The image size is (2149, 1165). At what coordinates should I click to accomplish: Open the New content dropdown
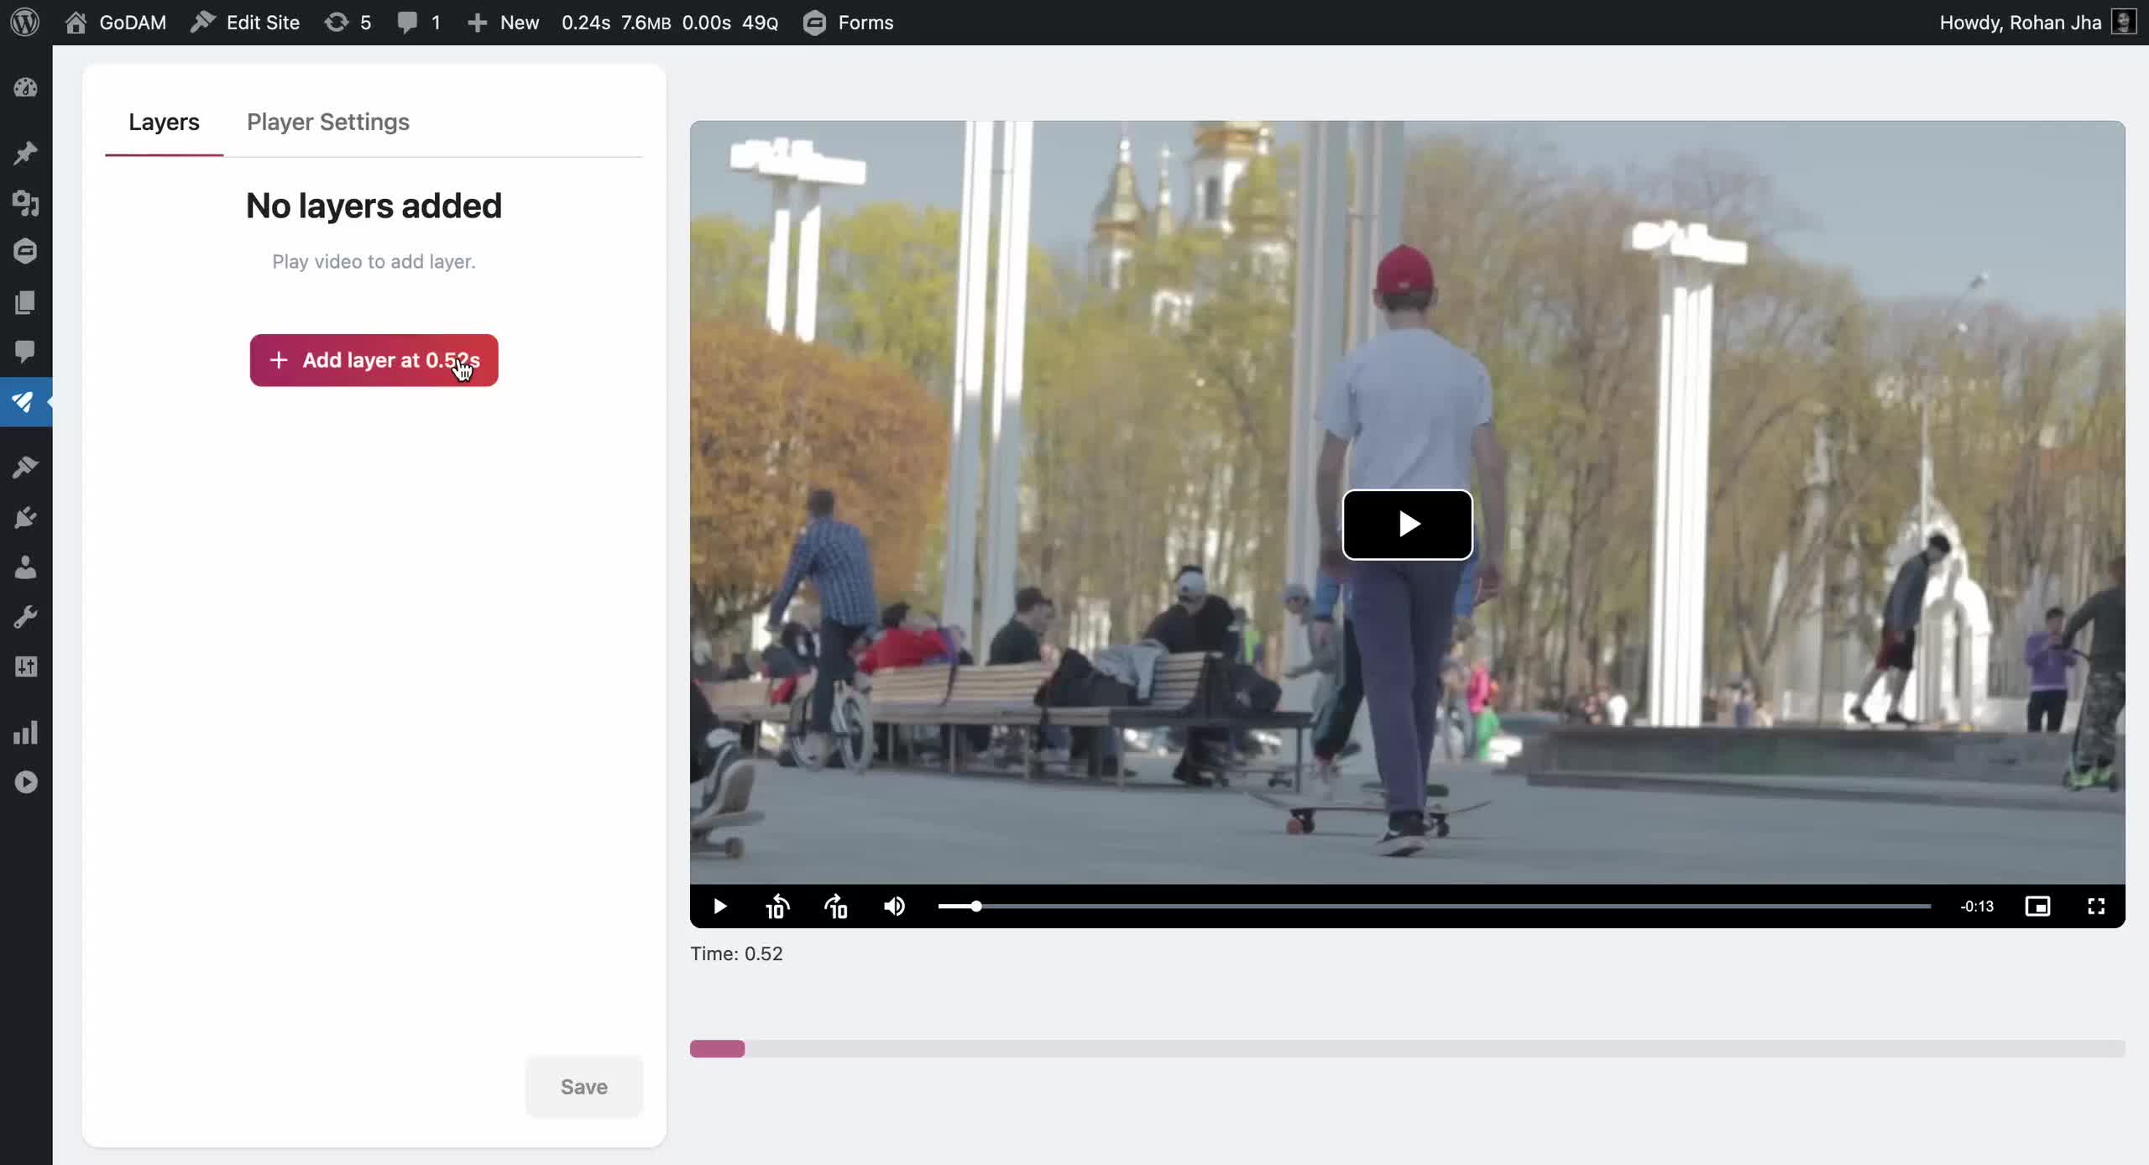(503, 23)
